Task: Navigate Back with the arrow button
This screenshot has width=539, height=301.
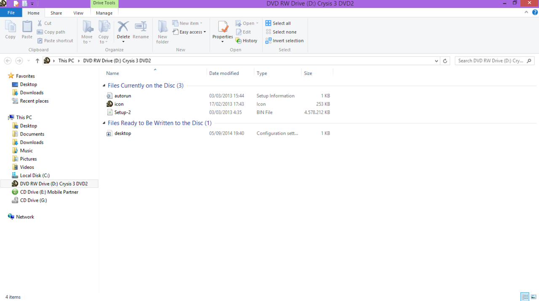Action: pos(8,61)
